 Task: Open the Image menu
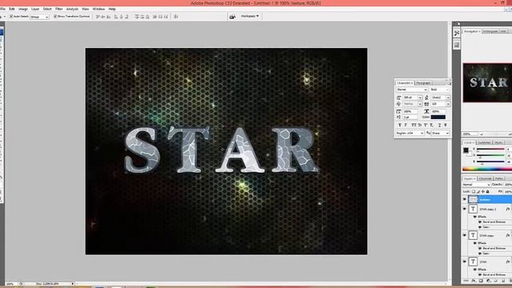(23, 9)
